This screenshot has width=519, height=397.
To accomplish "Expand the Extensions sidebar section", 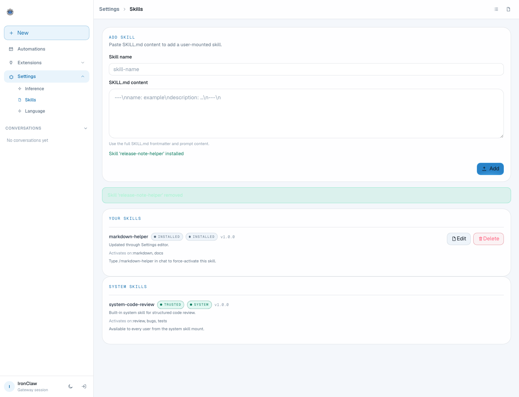I will pos(46,63).
